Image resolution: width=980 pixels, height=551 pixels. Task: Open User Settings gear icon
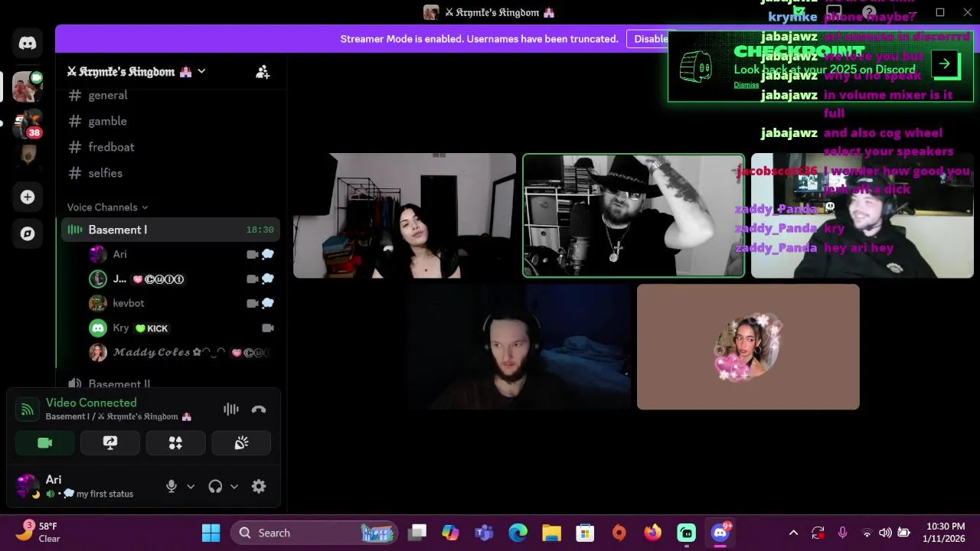click(259, 487)
